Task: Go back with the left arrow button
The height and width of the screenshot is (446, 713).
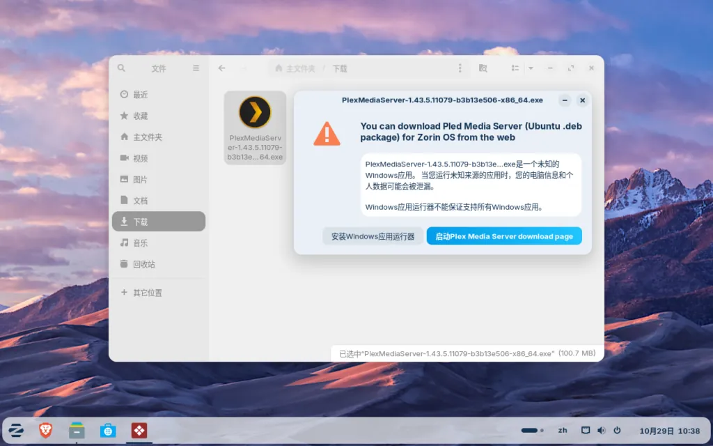Action: [221, 68]
